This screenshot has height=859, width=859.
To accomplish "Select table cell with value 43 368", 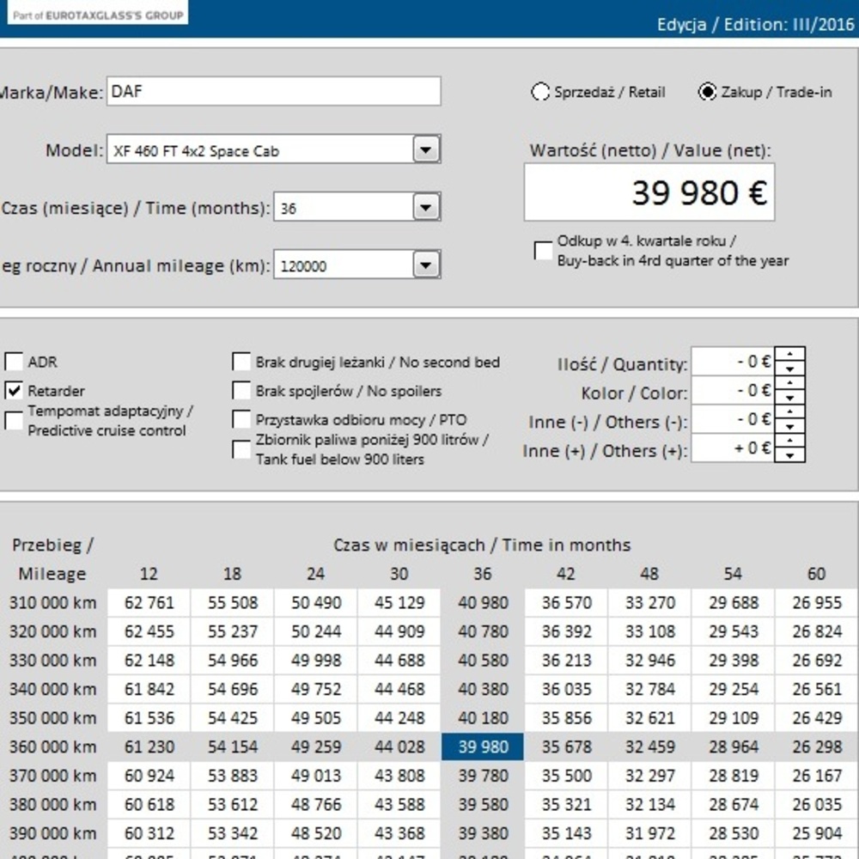I will click(x=399, y=833).
